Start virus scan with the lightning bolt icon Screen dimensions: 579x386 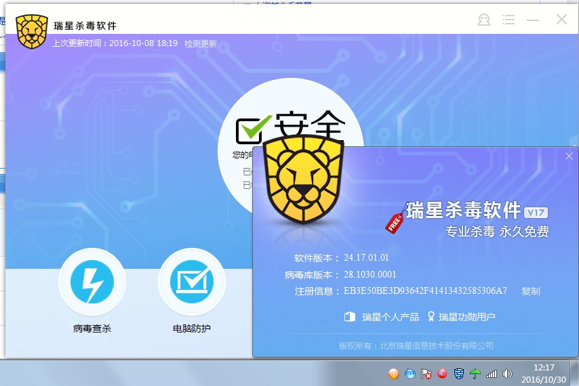[x=92, y=282]
